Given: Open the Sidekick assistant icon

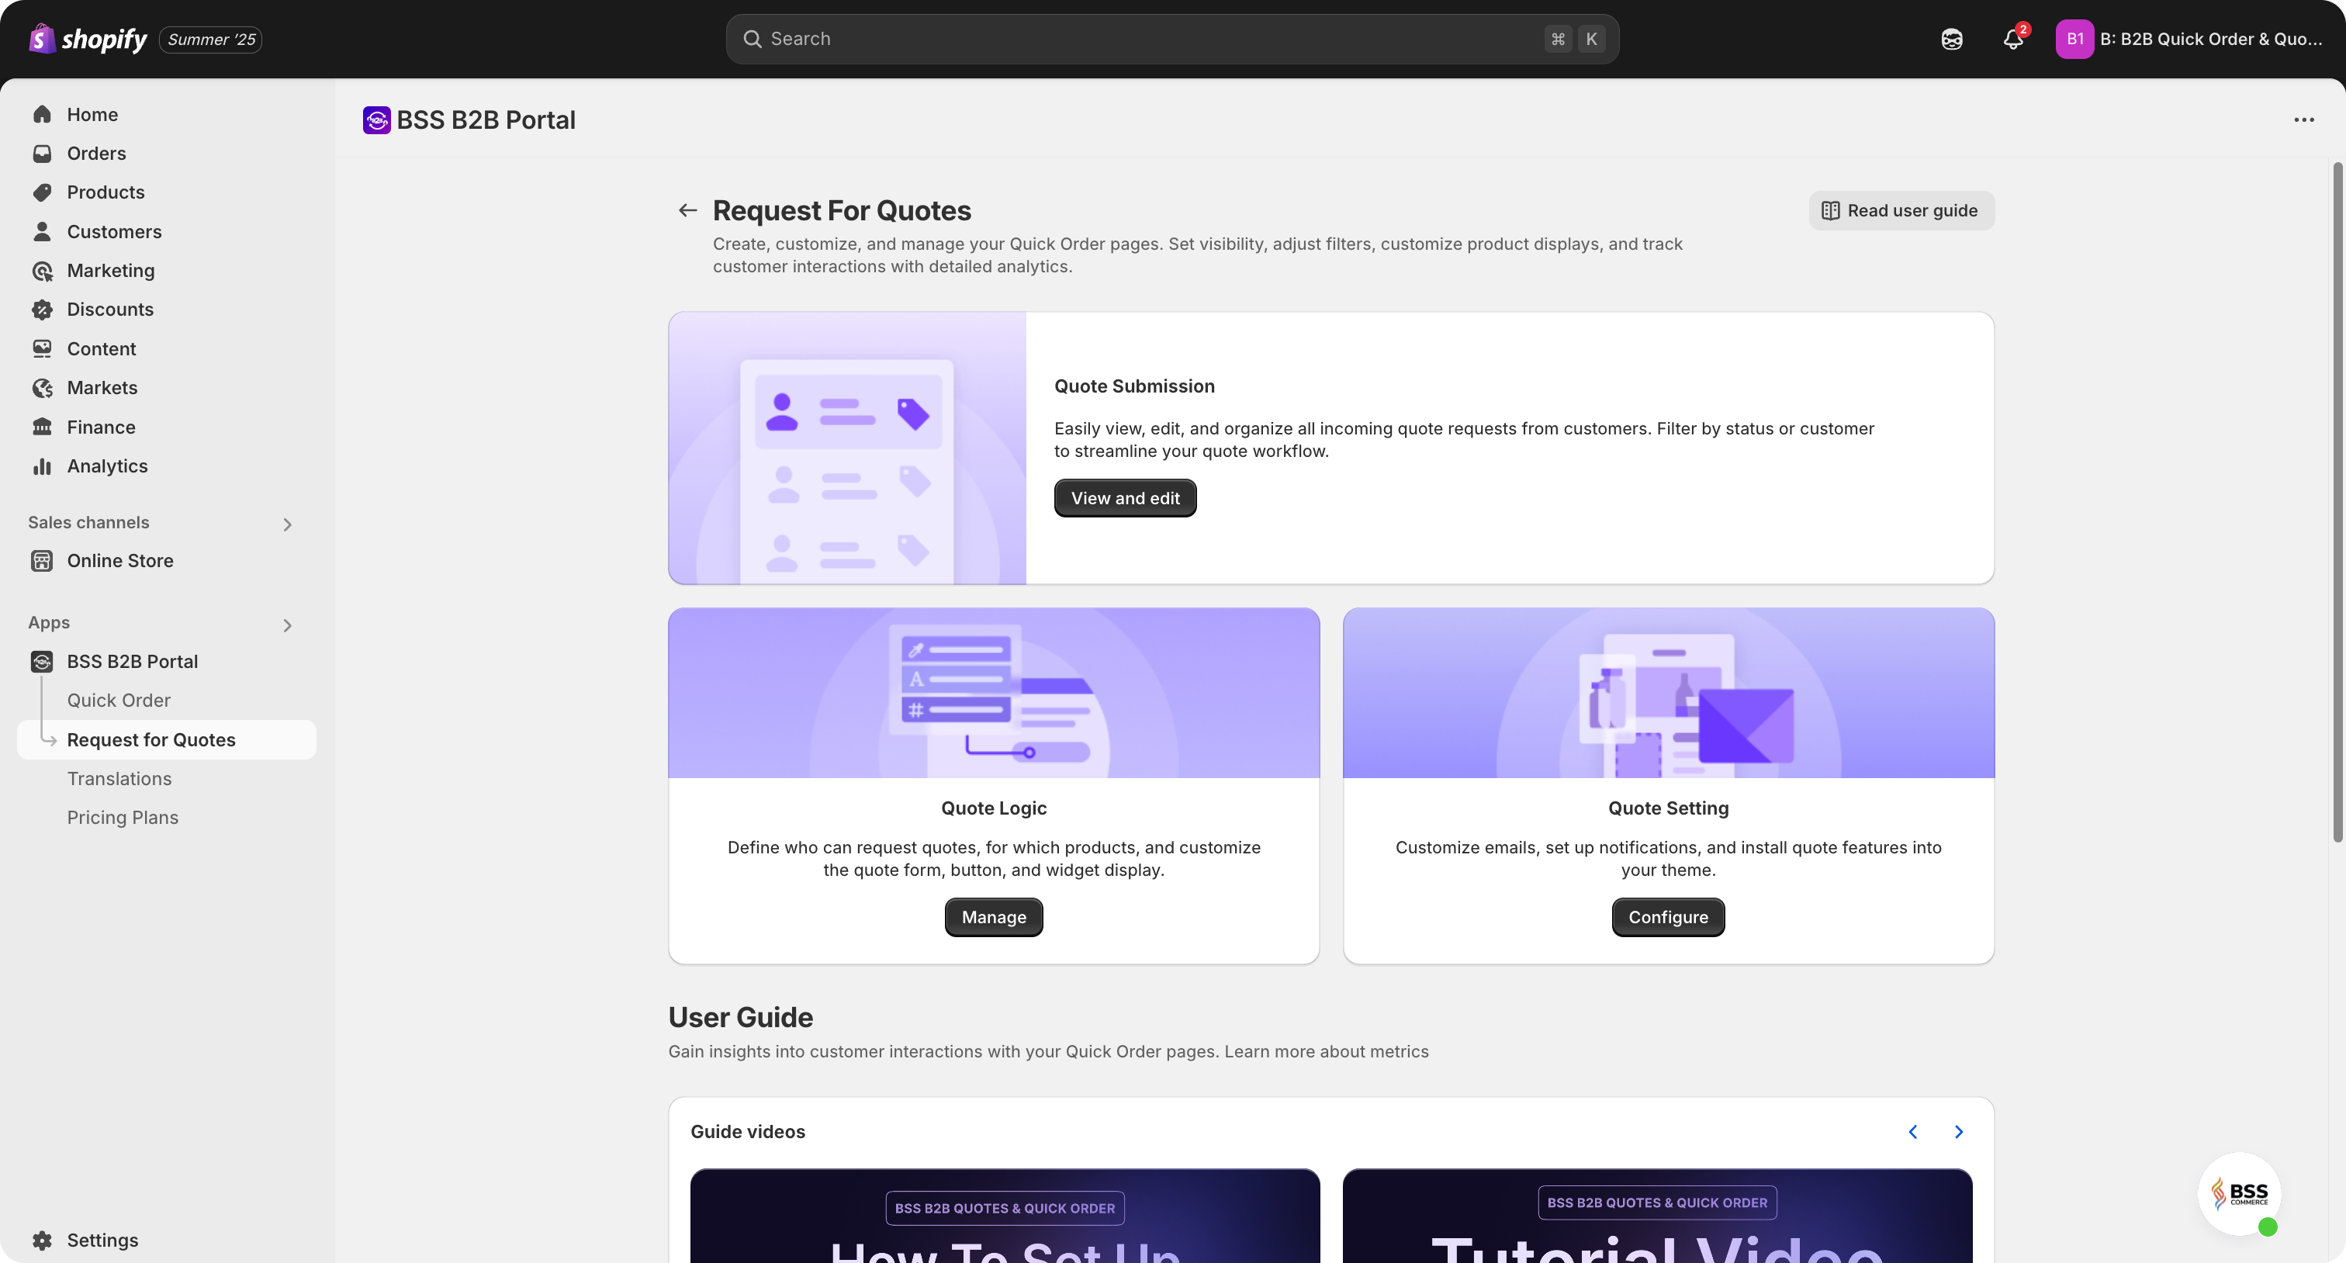Looking at the screenshot, I should click(x=1952, y=39).
